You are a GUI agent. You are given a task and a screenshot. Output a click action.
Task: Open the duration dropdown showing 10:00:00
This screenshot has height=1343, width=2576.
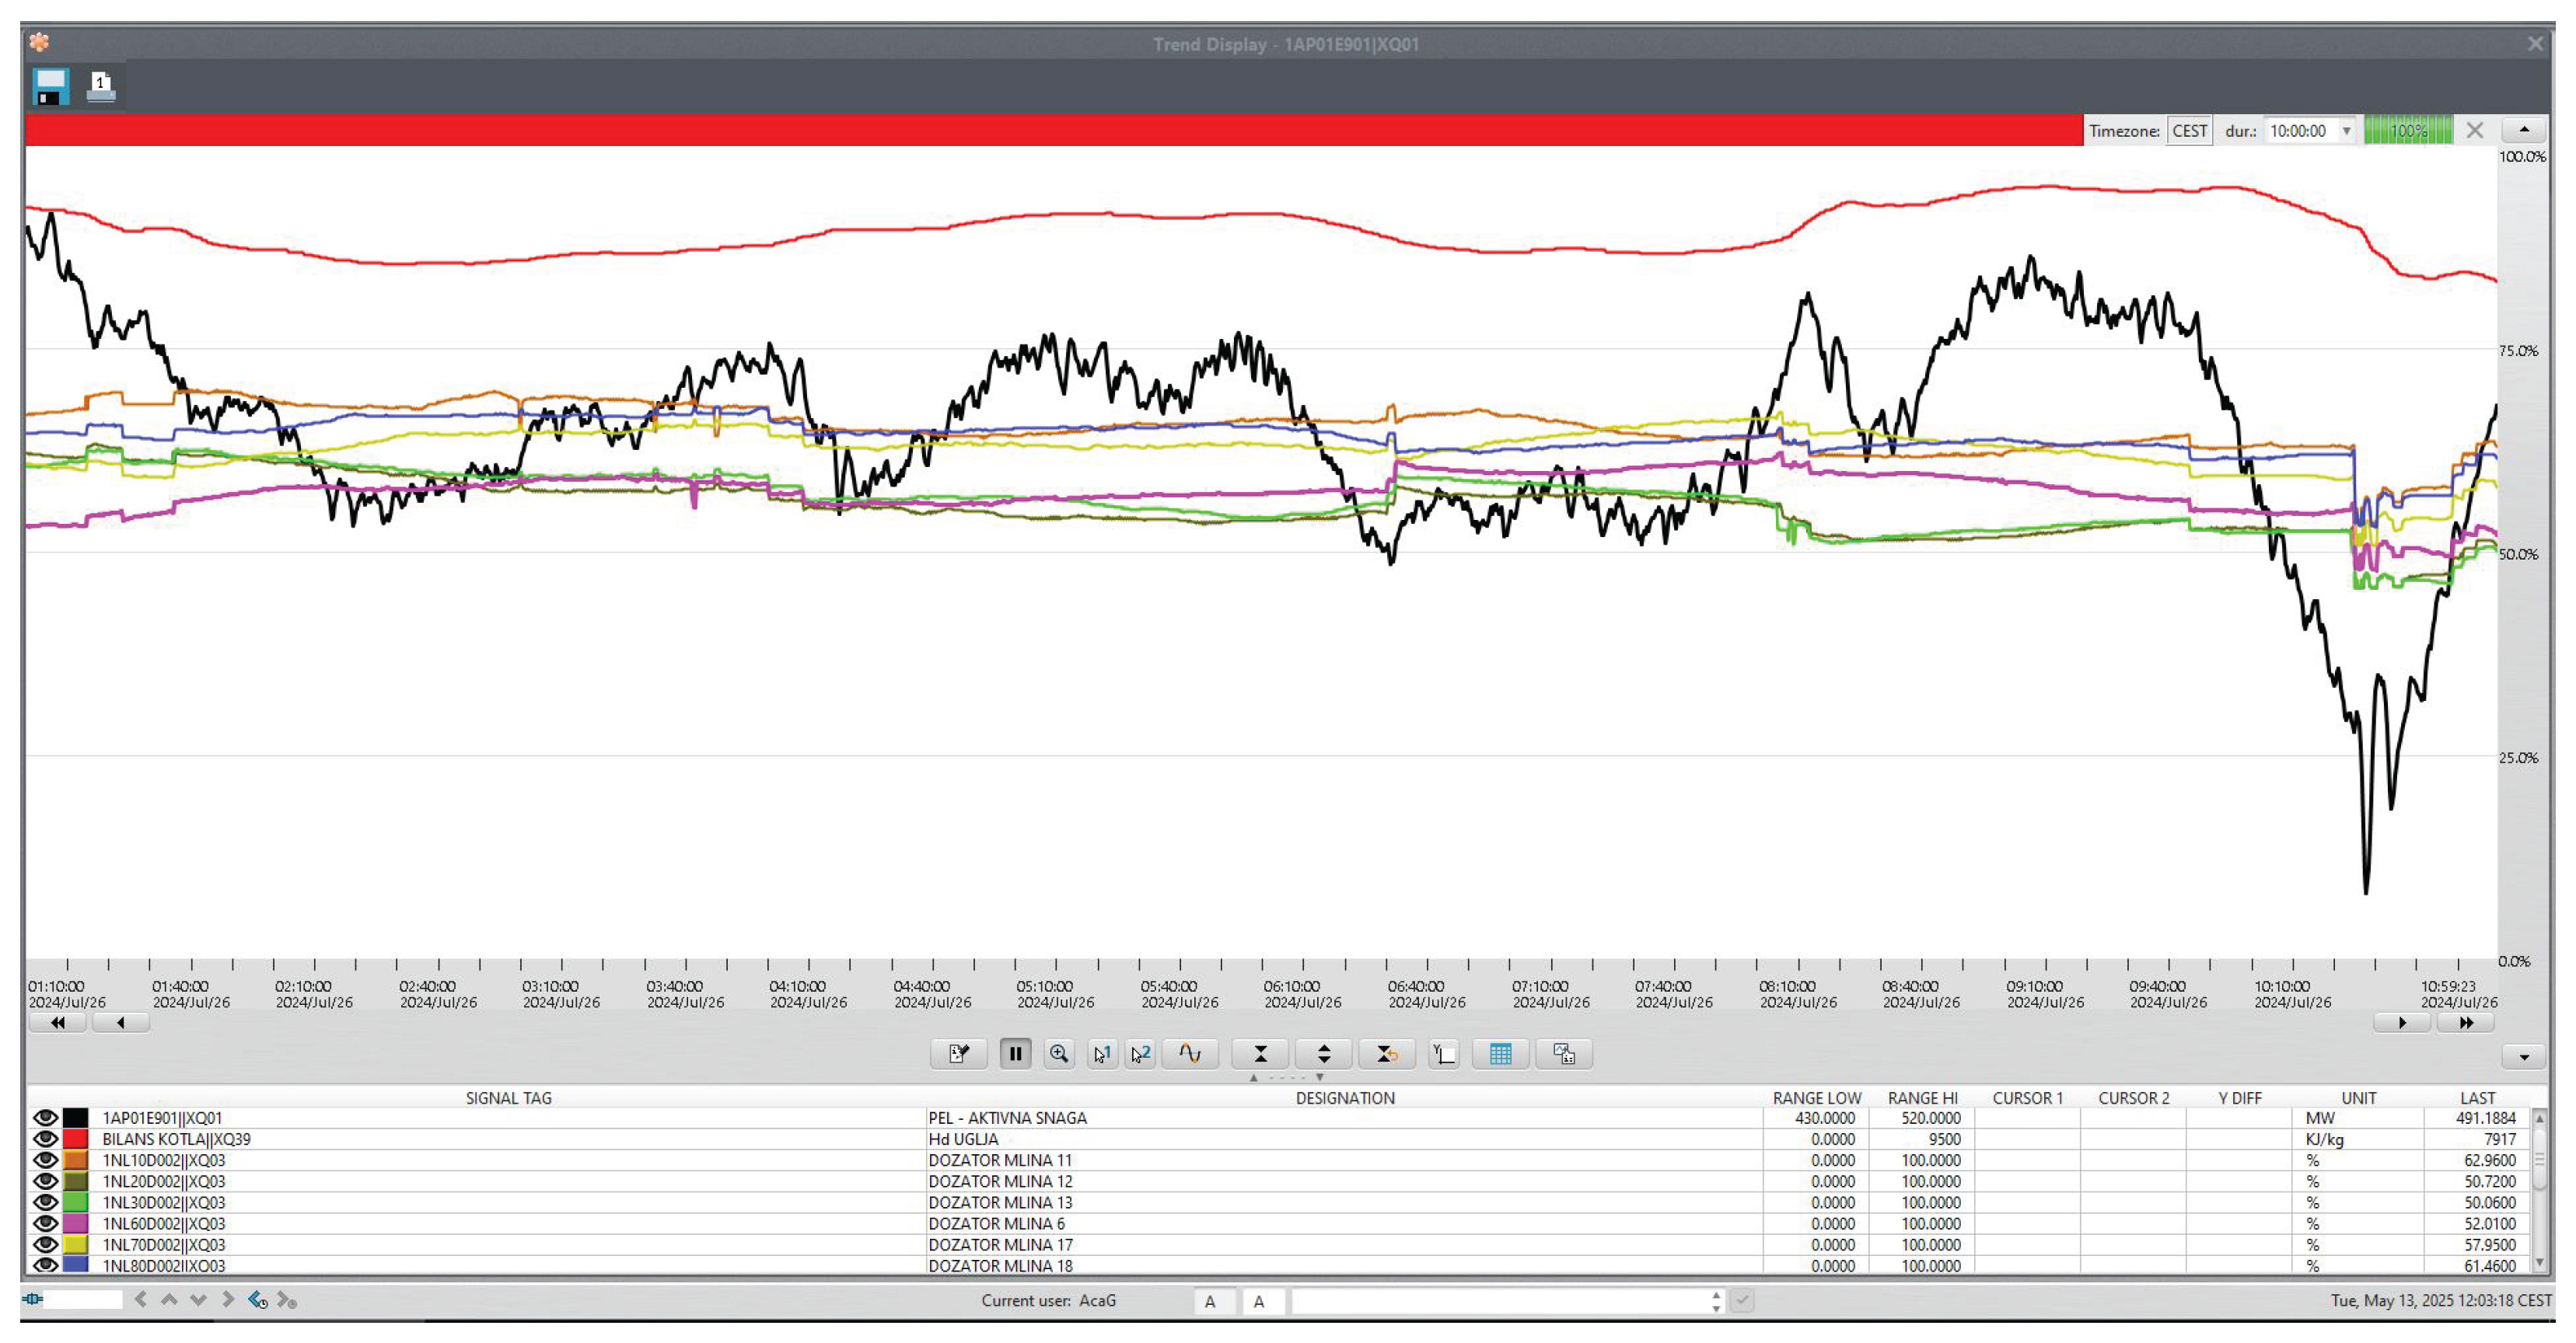(2346, 131)
